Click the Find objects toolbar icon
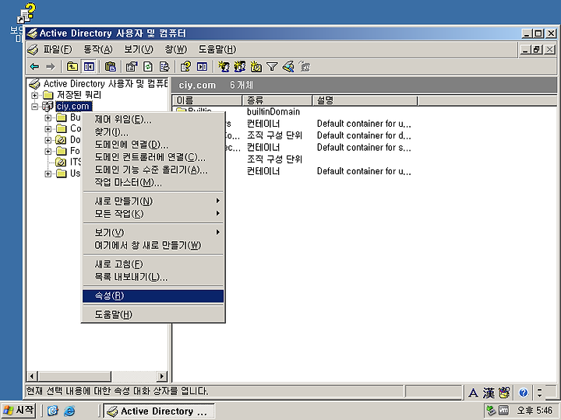Screen dimensions: 561x420 [288, 66]
